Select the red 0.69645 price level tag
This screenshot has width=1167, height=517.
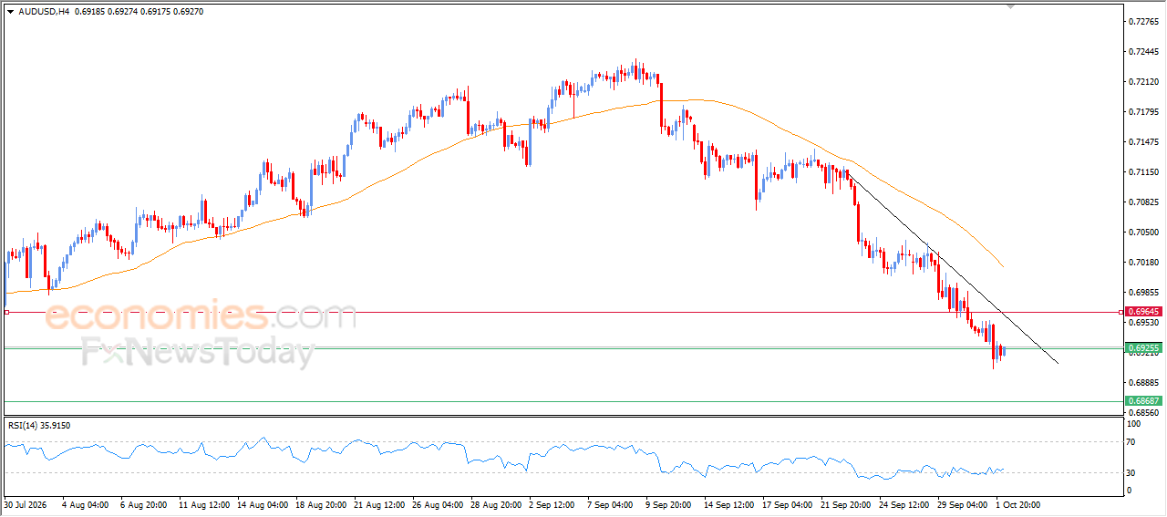coord(1142,312)
